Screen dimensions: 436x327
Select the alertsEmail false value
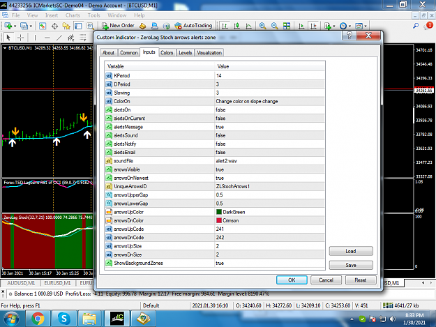(220, 152)
